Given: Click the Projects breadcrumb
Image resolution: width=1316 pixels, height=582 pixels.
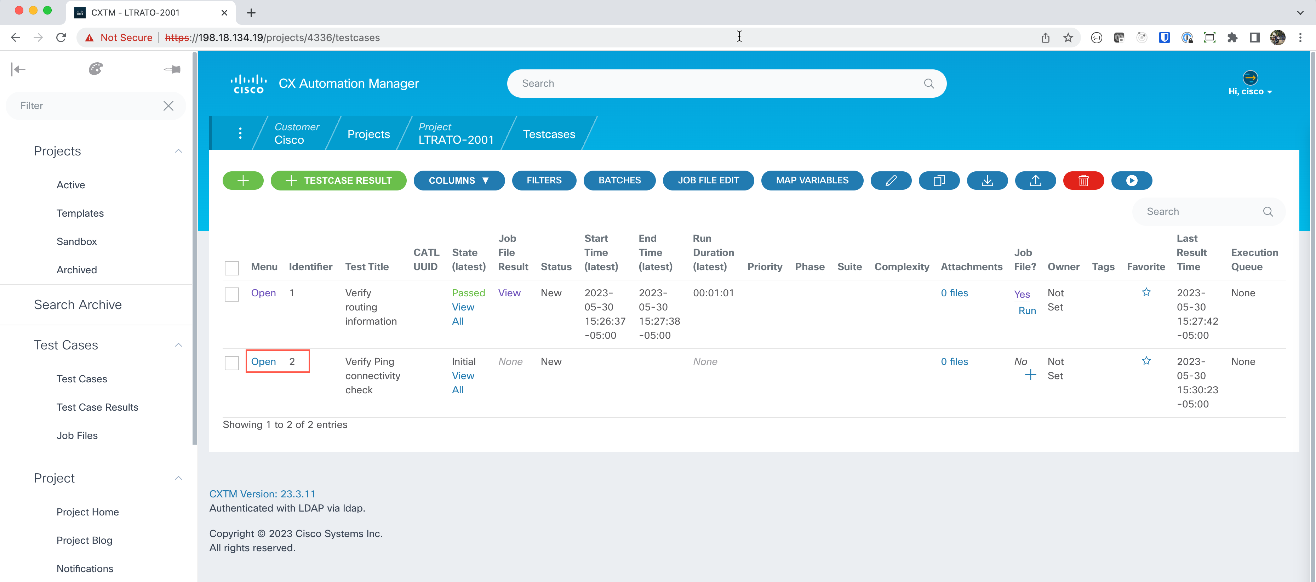Looking at the screenshot, I should click(x=369, y=134).
